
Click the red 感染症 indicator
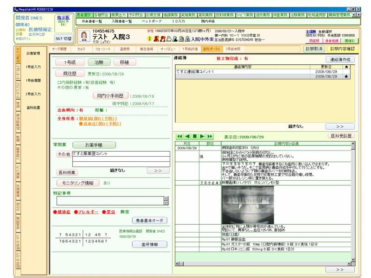pos(63,213)
